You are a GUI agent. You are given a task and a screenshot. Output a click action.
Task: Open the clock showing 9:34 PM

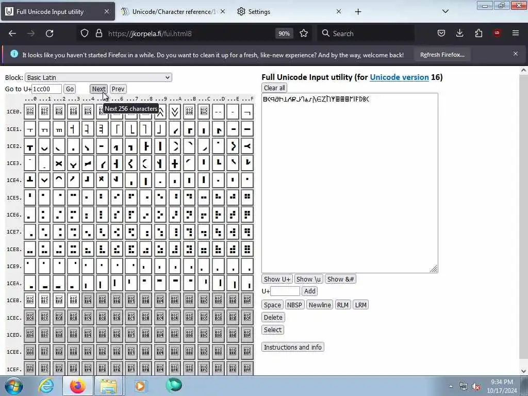(502, 386)
